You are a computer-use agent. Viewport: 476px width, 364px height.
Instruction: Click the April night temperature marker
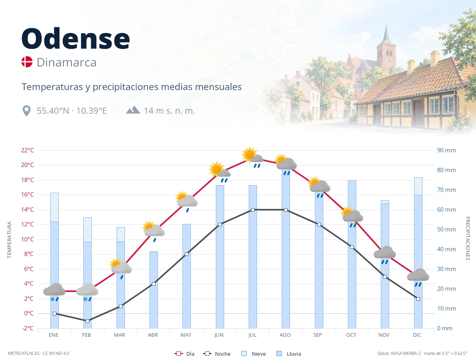click(154, 284)
